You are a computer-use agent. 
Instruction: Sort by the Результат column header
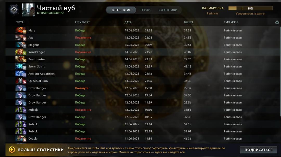pos(82,22)
